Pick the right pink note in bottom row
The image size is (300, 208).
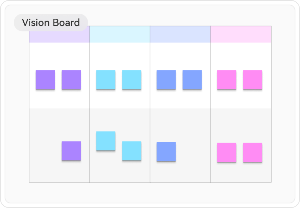253,153
